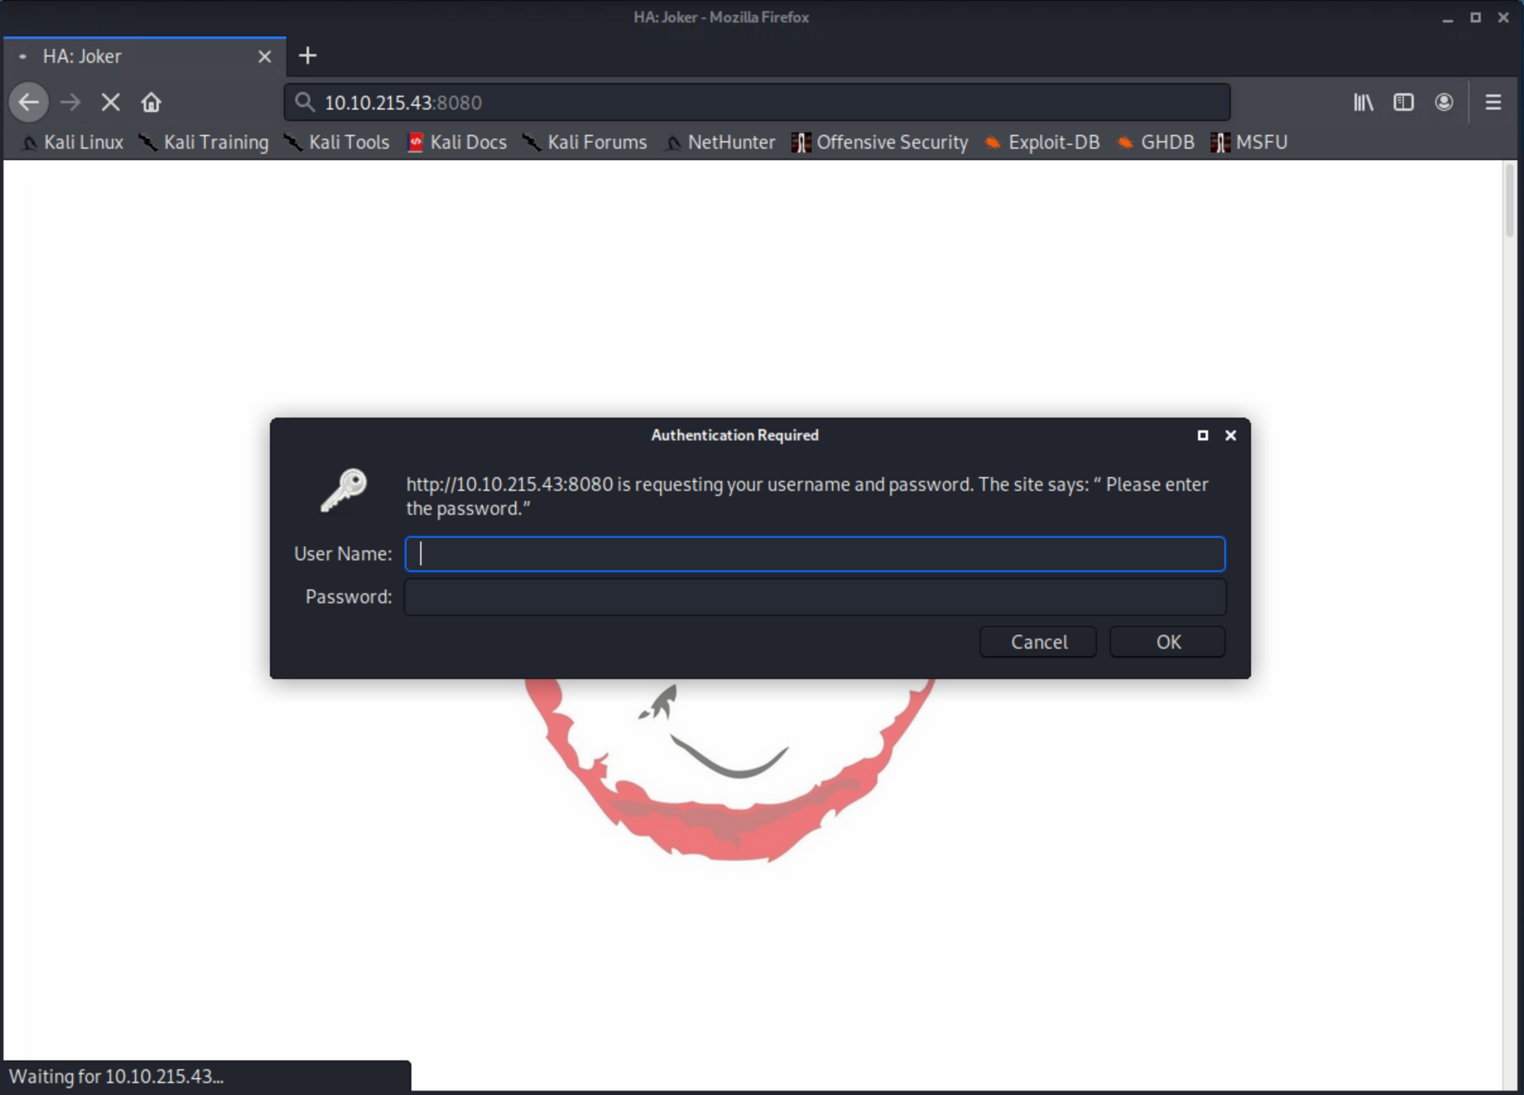This screenshot has height=1095, width=1524.
Task: Click the User Name input field
Action: click(x=815, y=554)
